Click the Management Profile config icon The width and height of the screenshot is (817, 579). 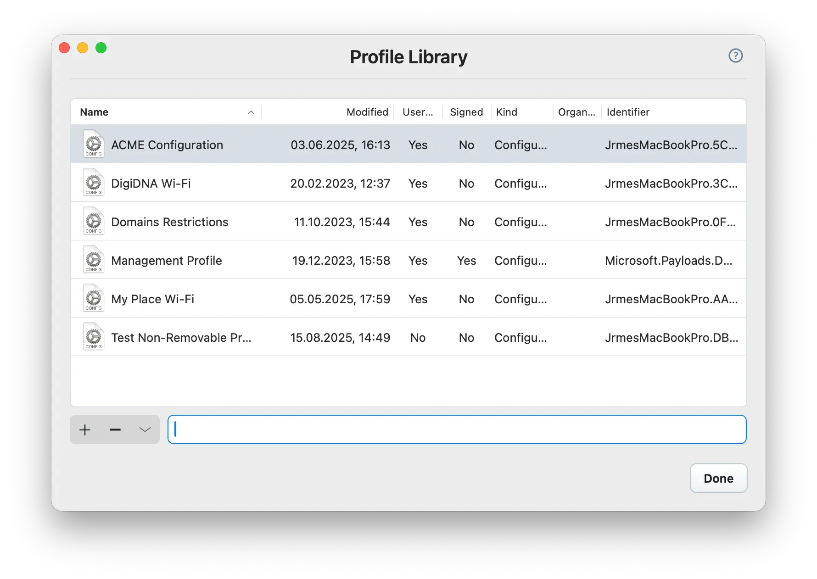(x=93, y=260)
